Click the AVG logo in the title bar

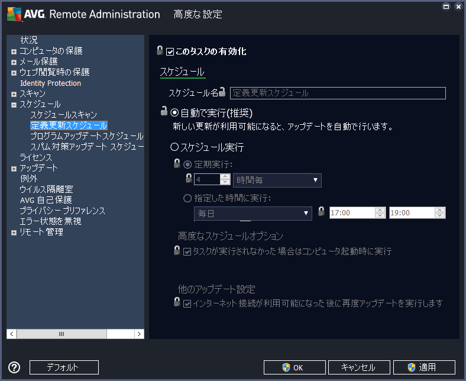pyautogui.click(x=14, y=14)
